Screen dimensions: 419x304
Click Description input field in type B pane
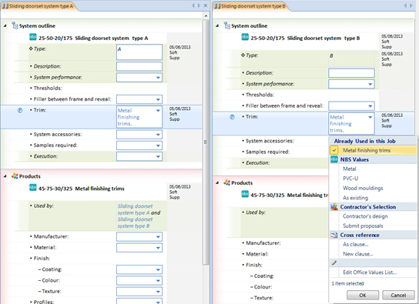click(351, 73)
